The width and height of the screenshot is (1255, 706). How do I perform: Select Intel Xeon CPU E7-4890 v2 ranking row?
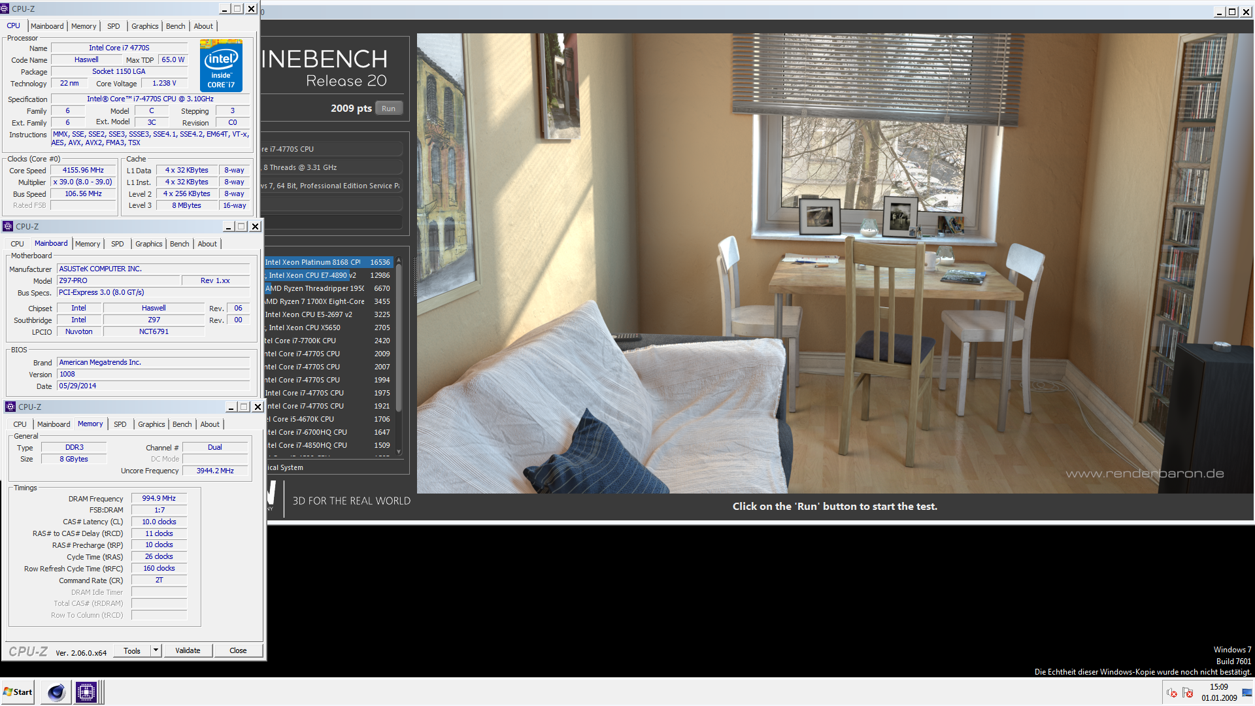tap(328, 275)
